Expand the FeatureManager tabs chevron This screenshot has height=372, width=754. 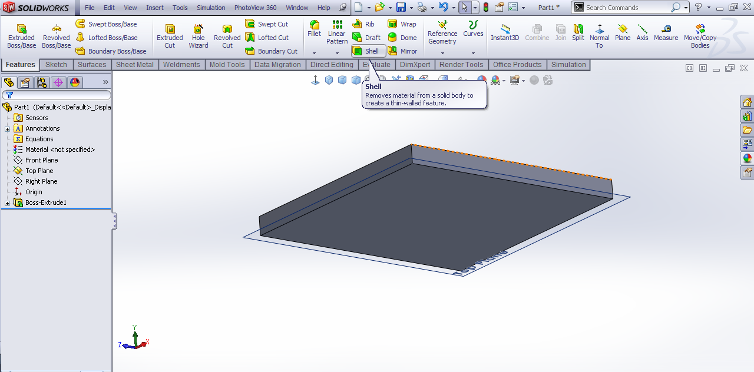(x=105, y=82)
